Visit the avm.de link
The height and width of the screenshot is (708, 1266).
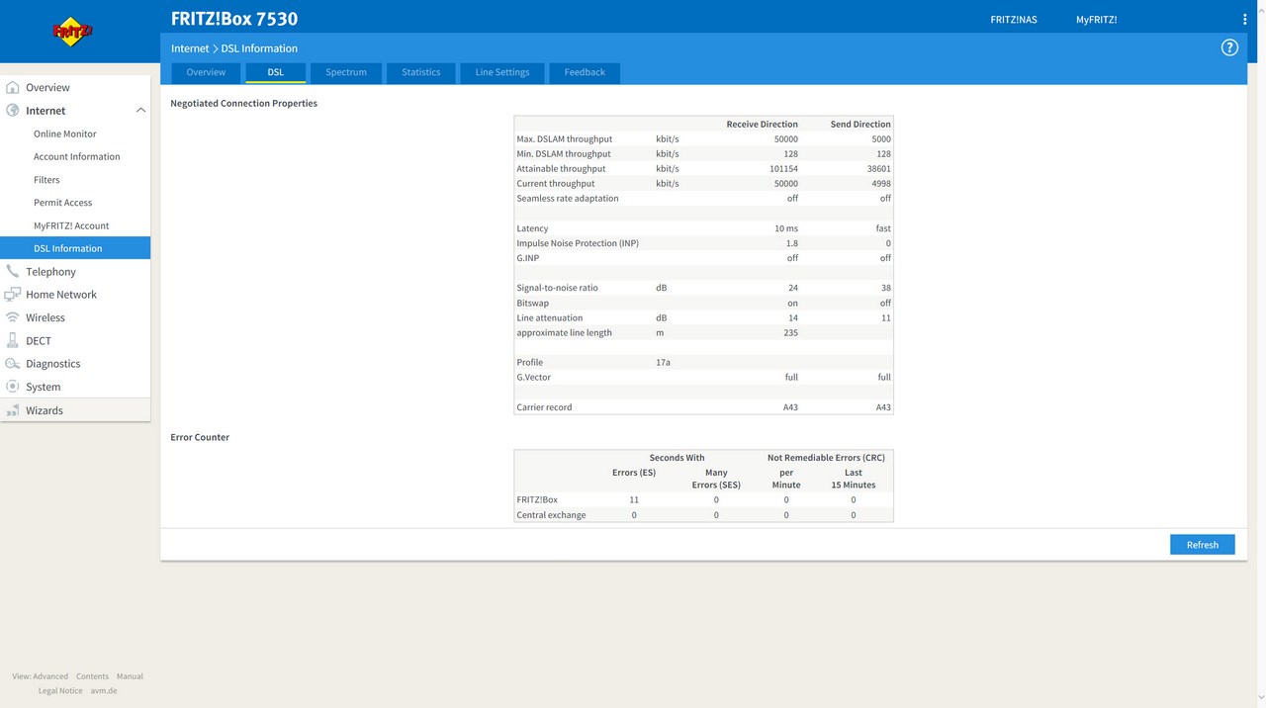pyautogui.click(x=104, y=690)
